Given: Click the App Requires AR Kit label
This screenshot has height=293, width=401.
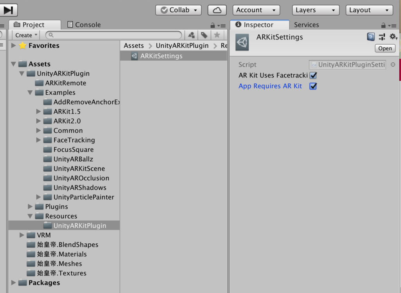Looking at the screenshot, I should coord(270,86).
